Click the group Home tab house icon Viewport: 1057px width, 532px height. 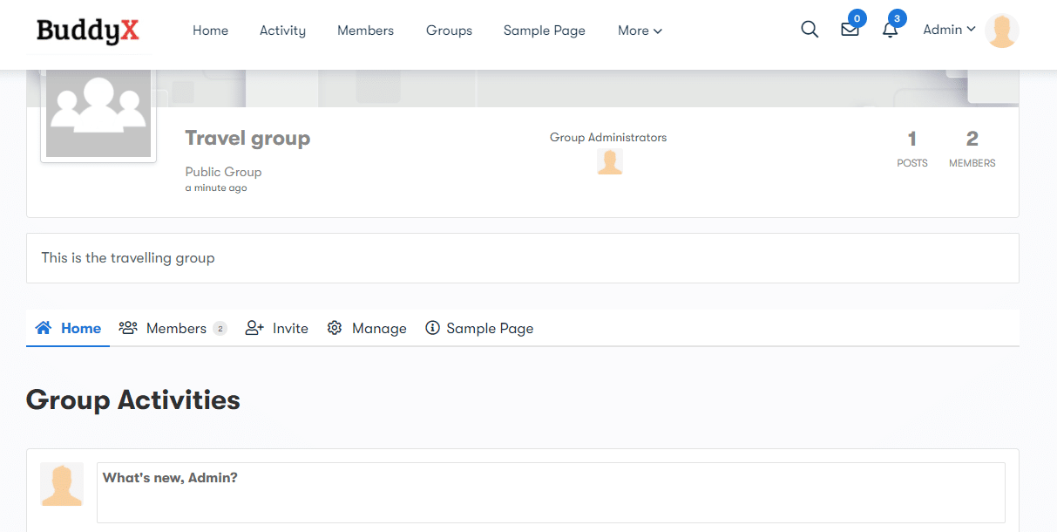pos(43,327)
